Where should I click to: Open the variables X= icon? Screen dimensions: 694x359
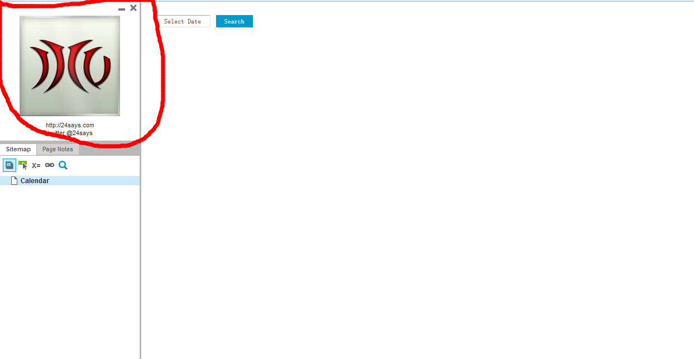pos(36,165)
